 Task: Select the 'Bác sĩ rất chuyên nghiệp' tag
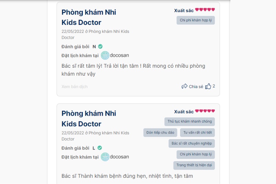[x=192, y=143]
